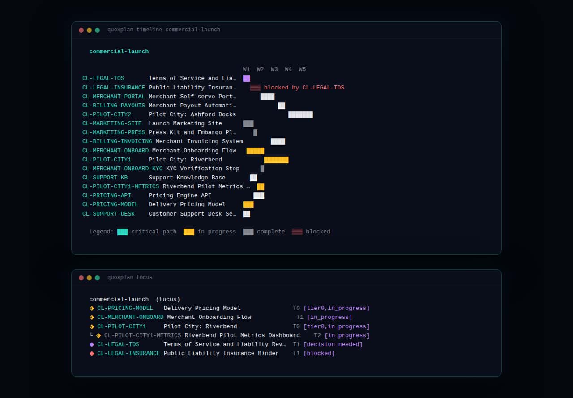Click the 'quoxplan timeline commercial-launch' window title
573x398 pixels.
pyautogui.click(x=164, y=30)
